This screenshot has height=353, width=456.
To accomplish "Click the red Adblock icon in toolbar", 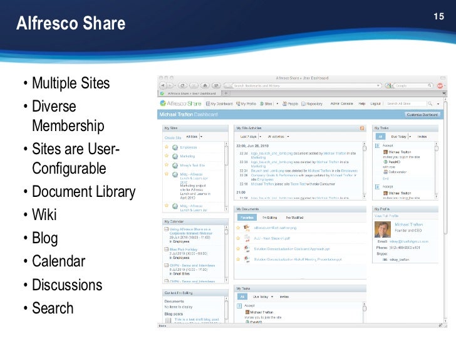I will click(x=440, y=85).
